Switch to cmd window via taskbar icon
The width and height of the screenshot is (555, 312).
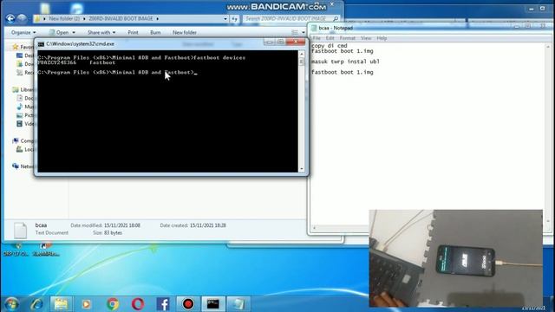pos(213,304)
